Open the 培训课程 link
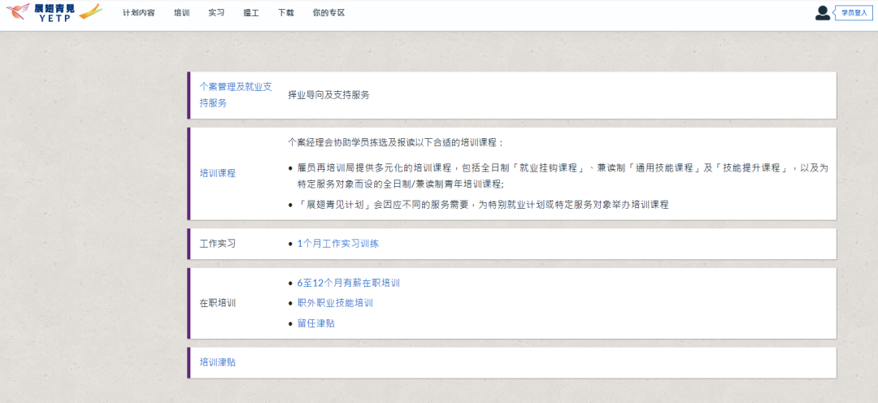The image size is (878, 403). click(x=218, y=173)
